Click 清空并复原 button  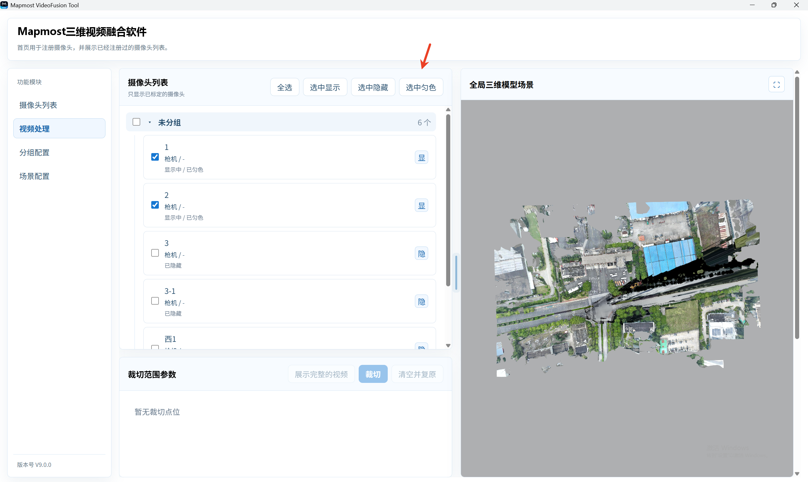(417, 374)
